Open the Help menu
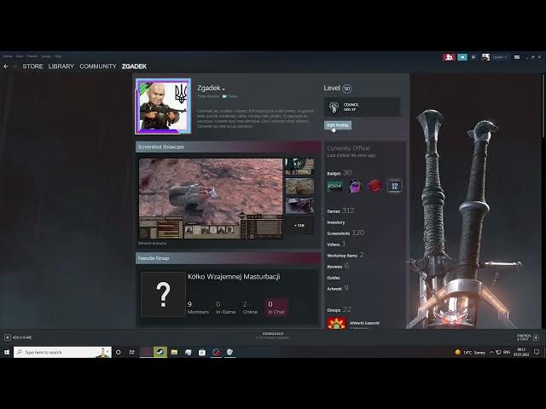This screenshot has height=409, width=546. click(58, 56)
